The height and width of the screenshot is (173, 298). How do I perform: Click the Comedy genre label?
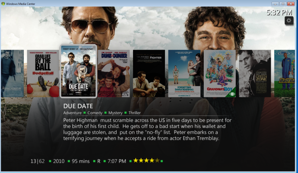pos(95,113)
